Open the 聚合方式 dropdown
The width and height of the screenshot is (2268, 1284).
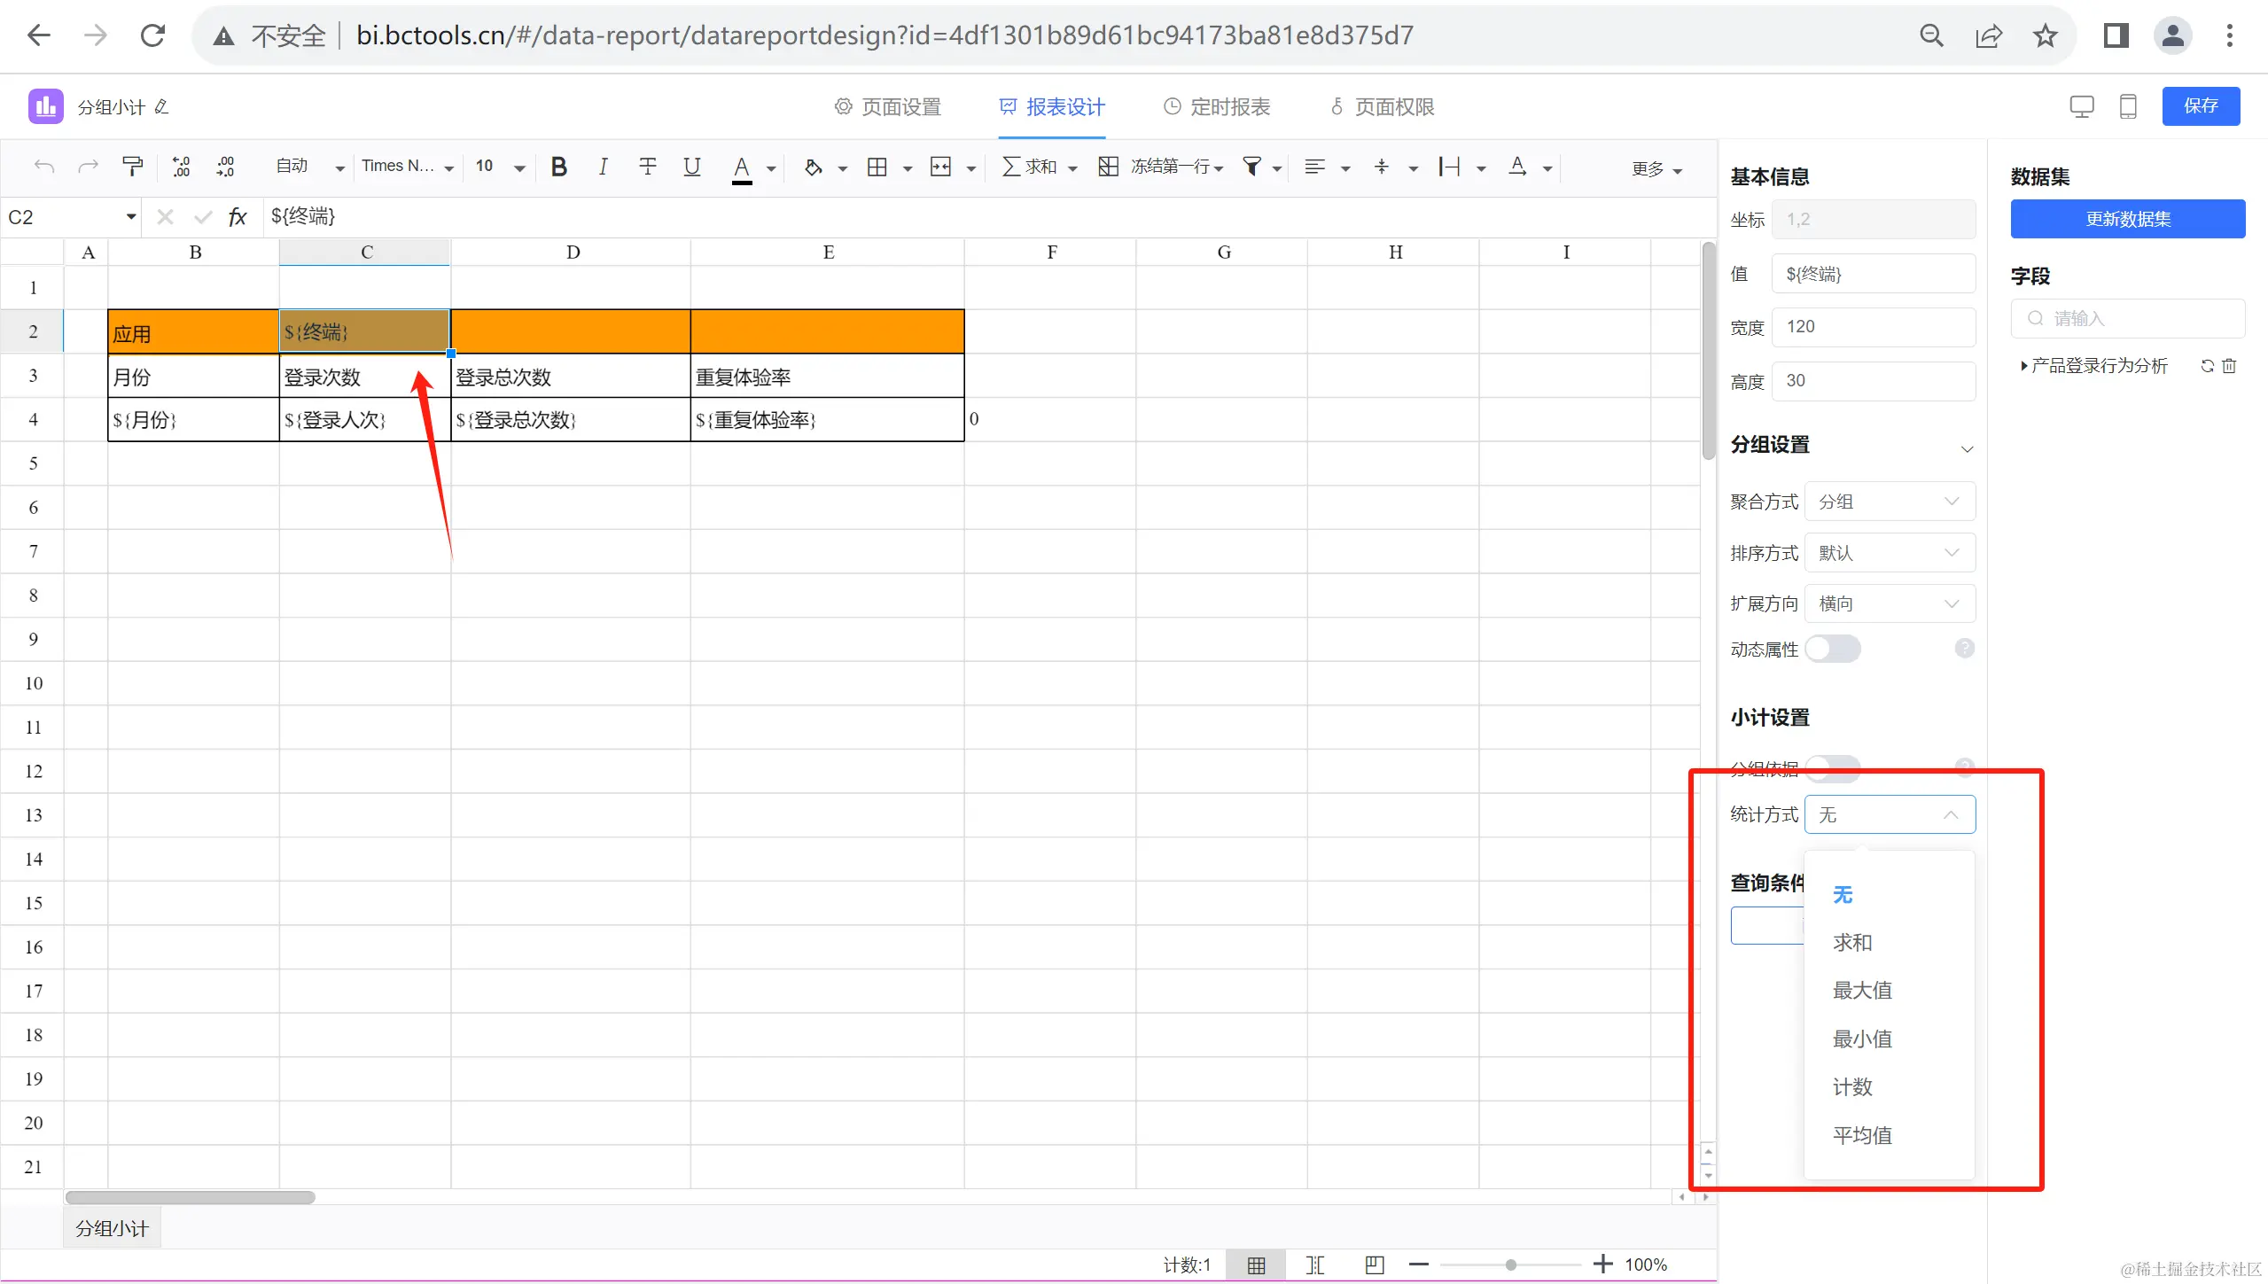[x=1889, y=502]
